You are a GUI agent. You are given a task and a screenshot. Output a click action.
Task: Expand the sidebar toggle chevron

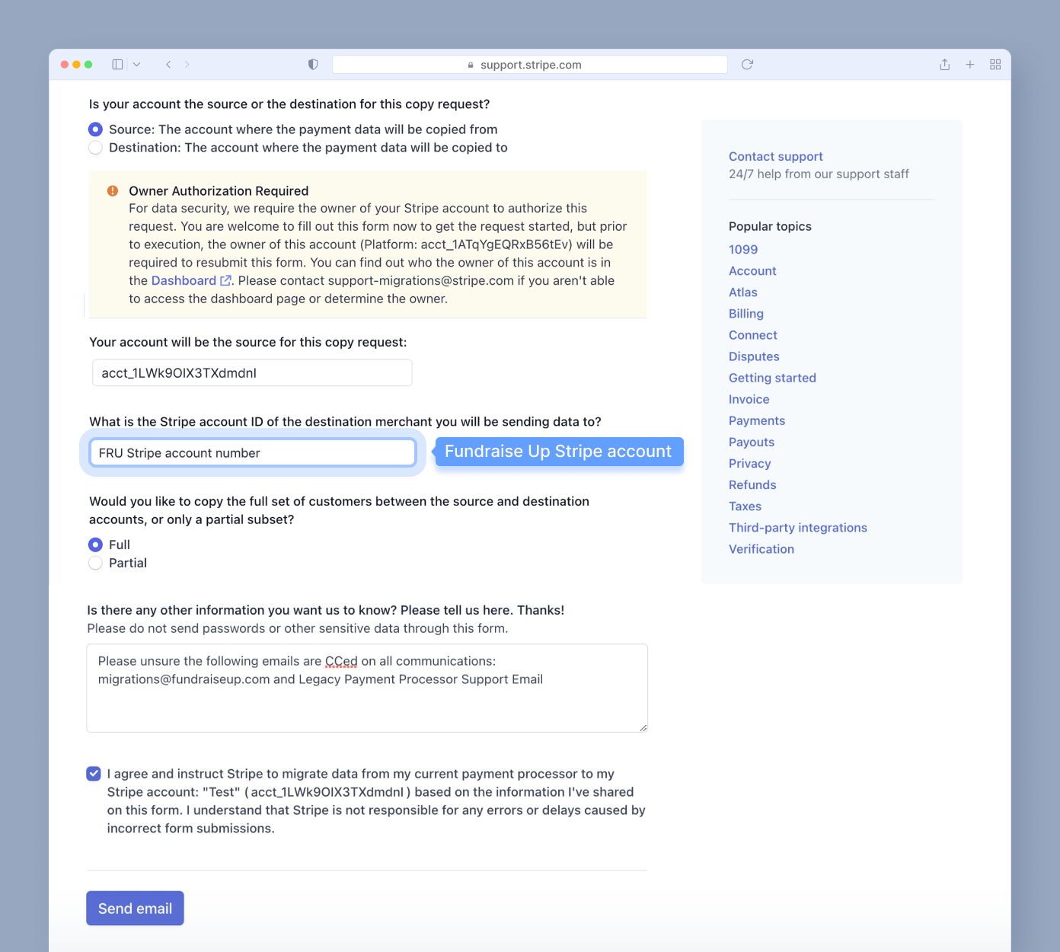tap(137, 65)
